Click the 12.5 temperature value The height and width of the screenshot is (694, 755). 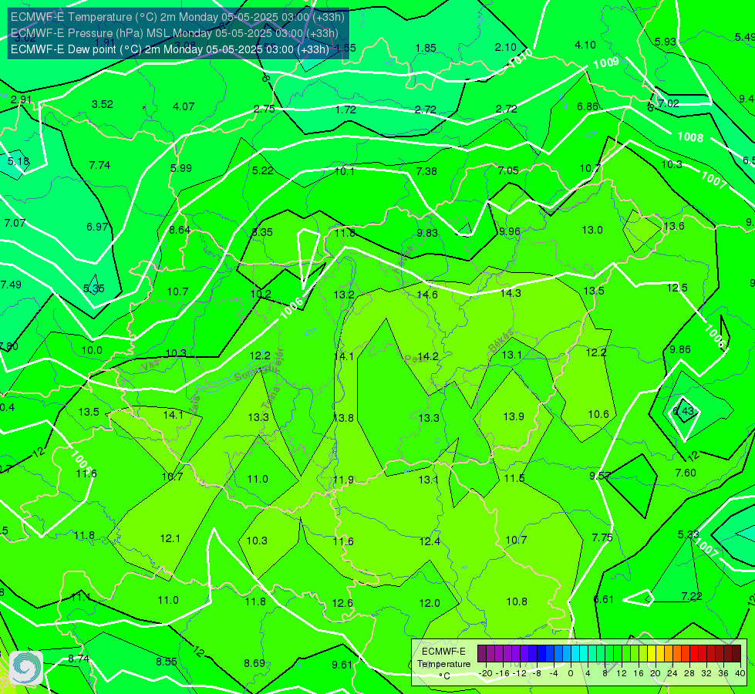pyautogui.click(x=677, y=288)
